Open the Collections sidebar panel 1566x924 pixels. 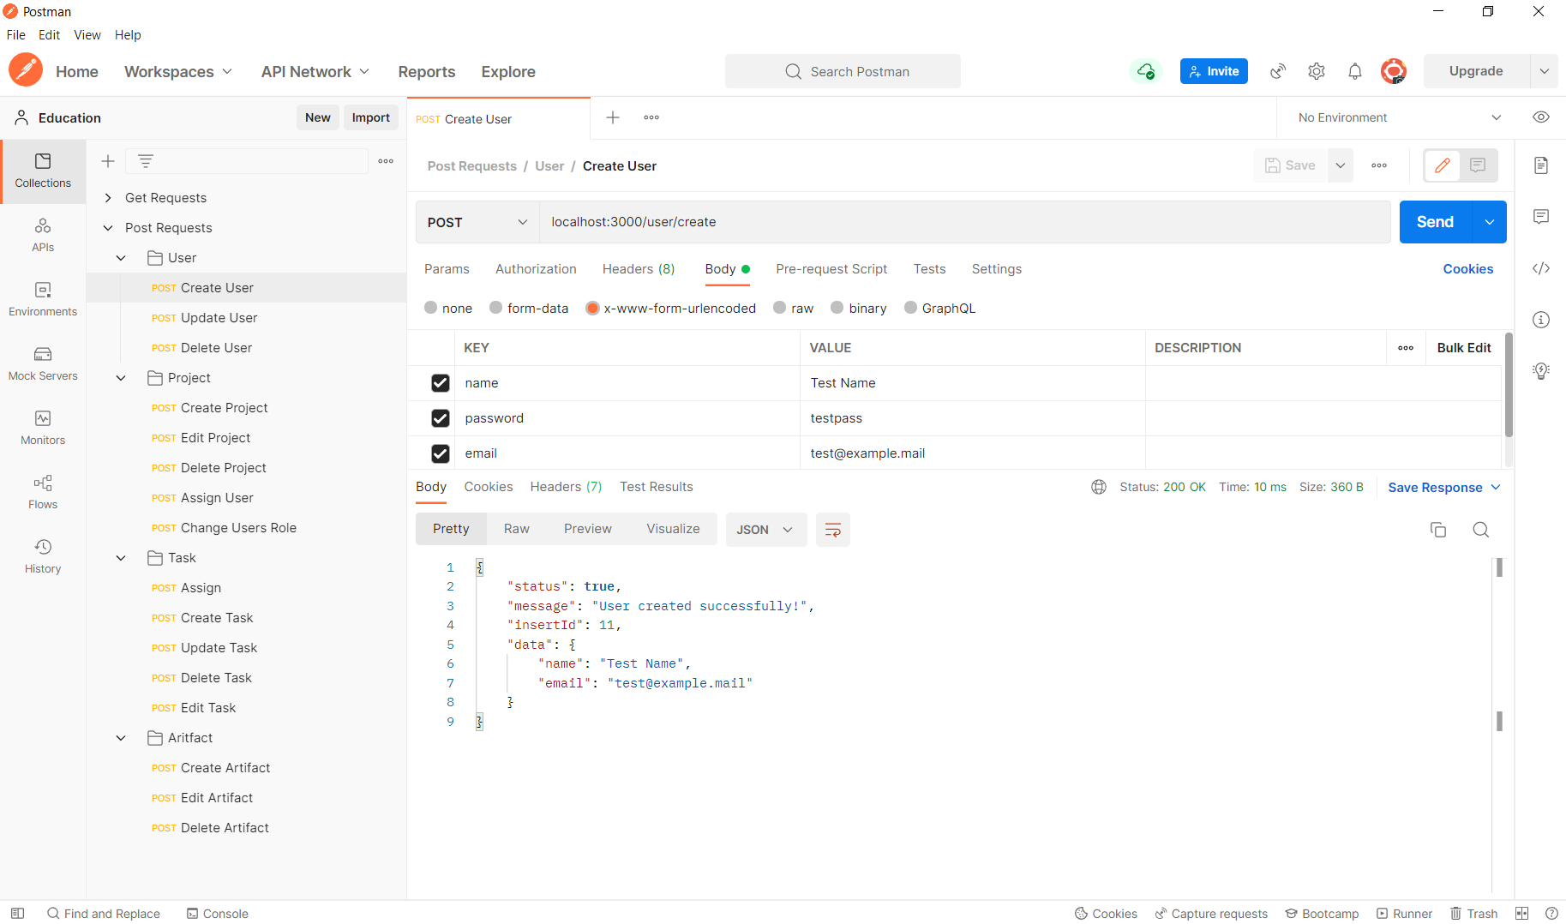coord(43,171)
